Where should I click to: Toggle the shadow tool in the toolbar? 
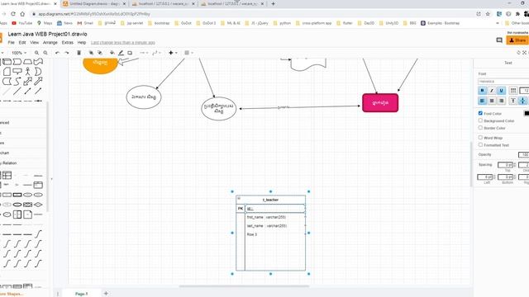[130, 53]
